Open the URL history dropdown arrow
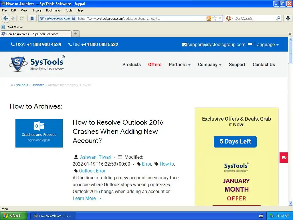This screenshot has width=293, height=220. click(220, 18)
